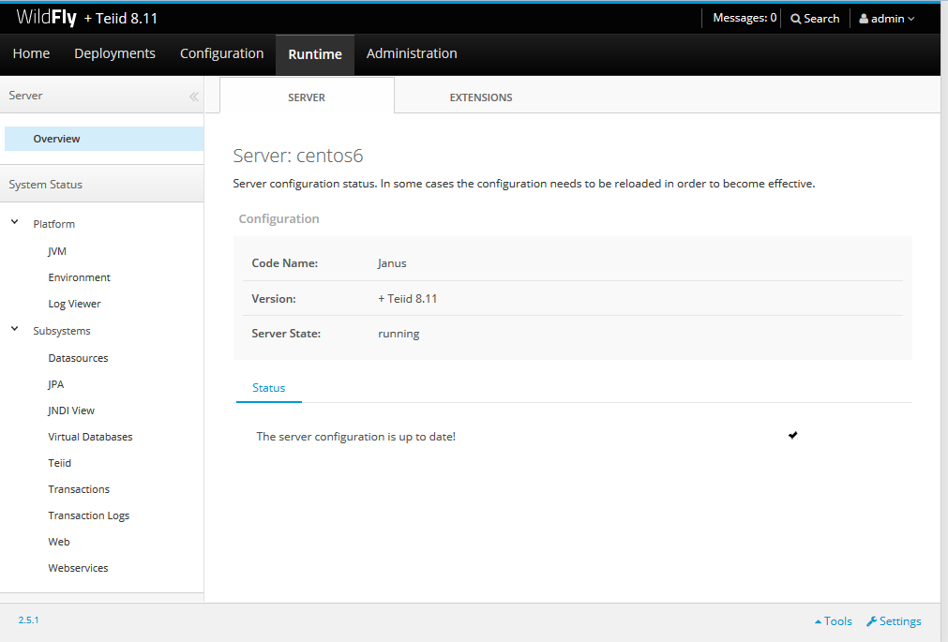Select the Status tab
Image resolution: width=948 pixels, height=642 pixels.
click(x=268, y=388)
